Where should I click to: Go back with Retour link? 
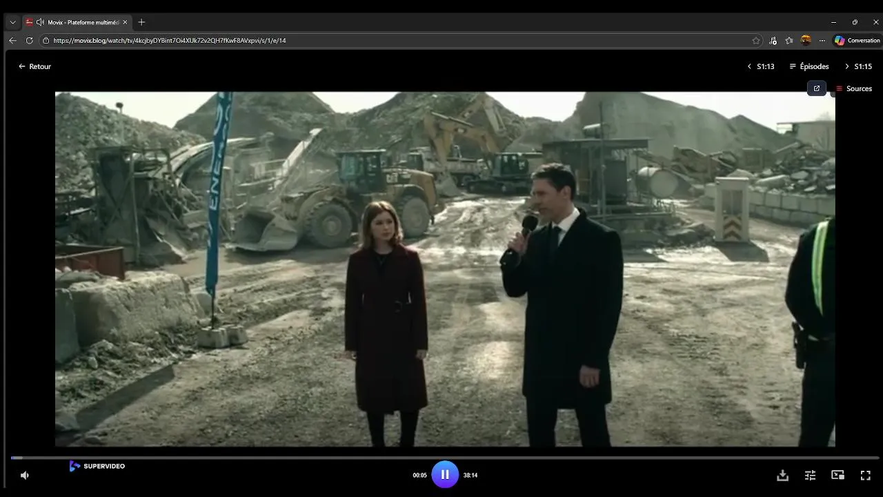click(34, 66)
